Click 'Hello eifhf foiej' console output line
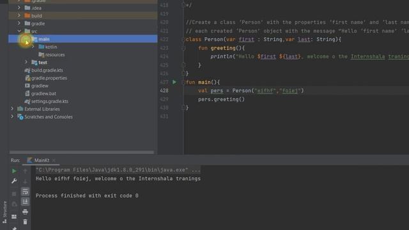 [118, 179]
